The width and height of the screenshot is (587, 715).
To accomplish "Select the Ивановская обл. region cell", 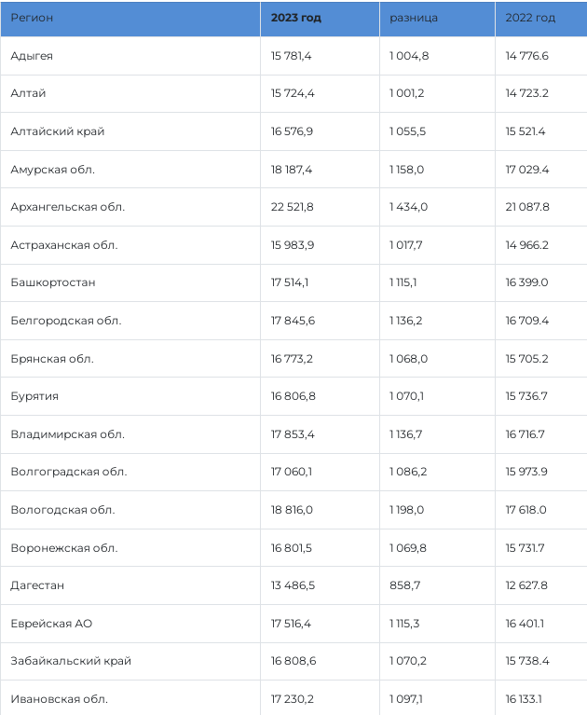I will tap(60, 698).
